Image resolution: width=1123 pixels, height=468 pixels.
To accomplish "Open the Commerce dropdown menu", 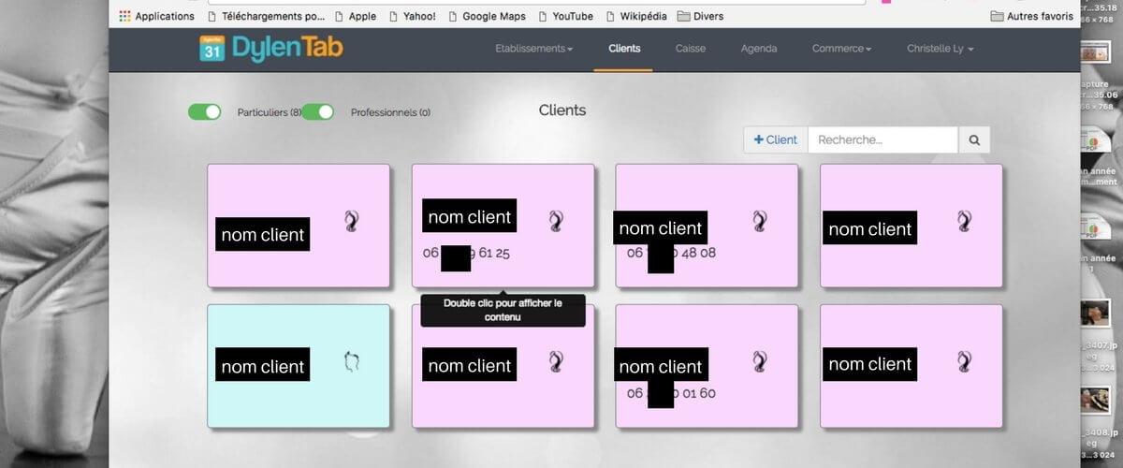I will click(x=841, y=49).
